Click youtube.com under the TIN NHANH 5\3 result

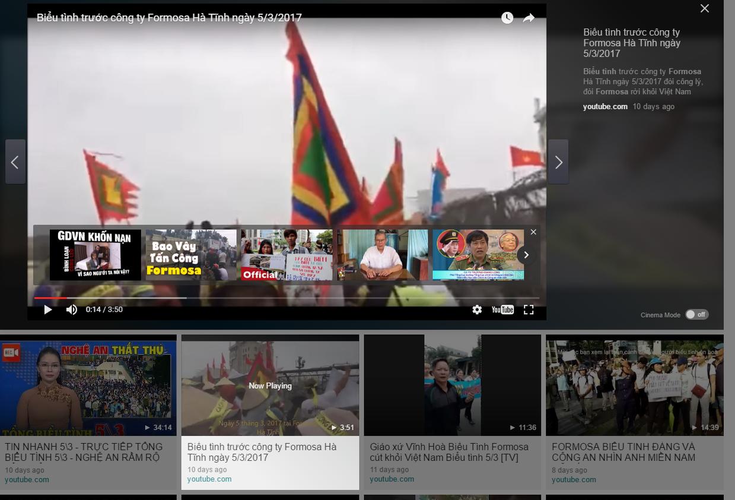coord(27,480)
